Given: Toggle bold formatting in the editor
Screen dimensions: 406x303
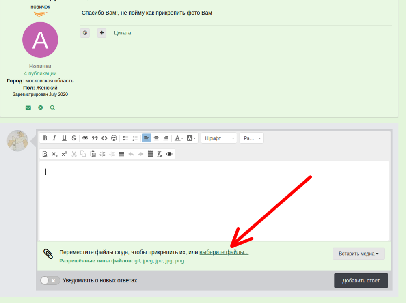Looking at the screenshot, I should click(x=45, y=138).
